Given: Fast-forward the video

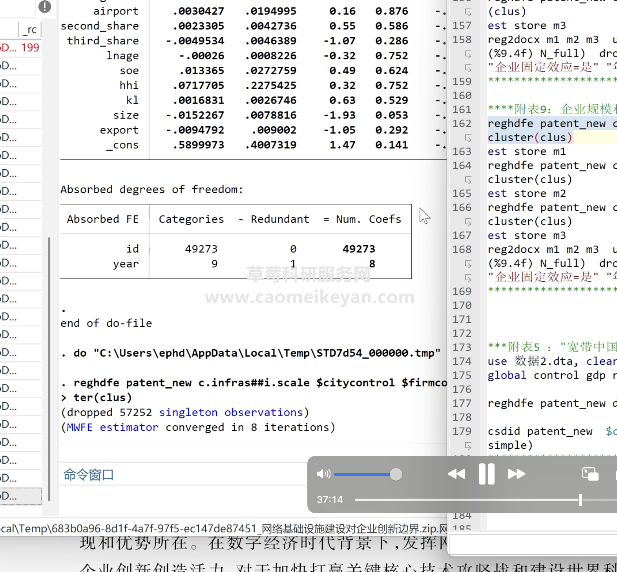Looking at the screenshot, I should pos(517,474).
